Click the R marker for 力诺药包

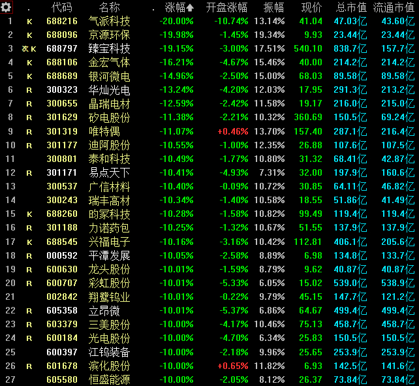click(x=29, y=228)
